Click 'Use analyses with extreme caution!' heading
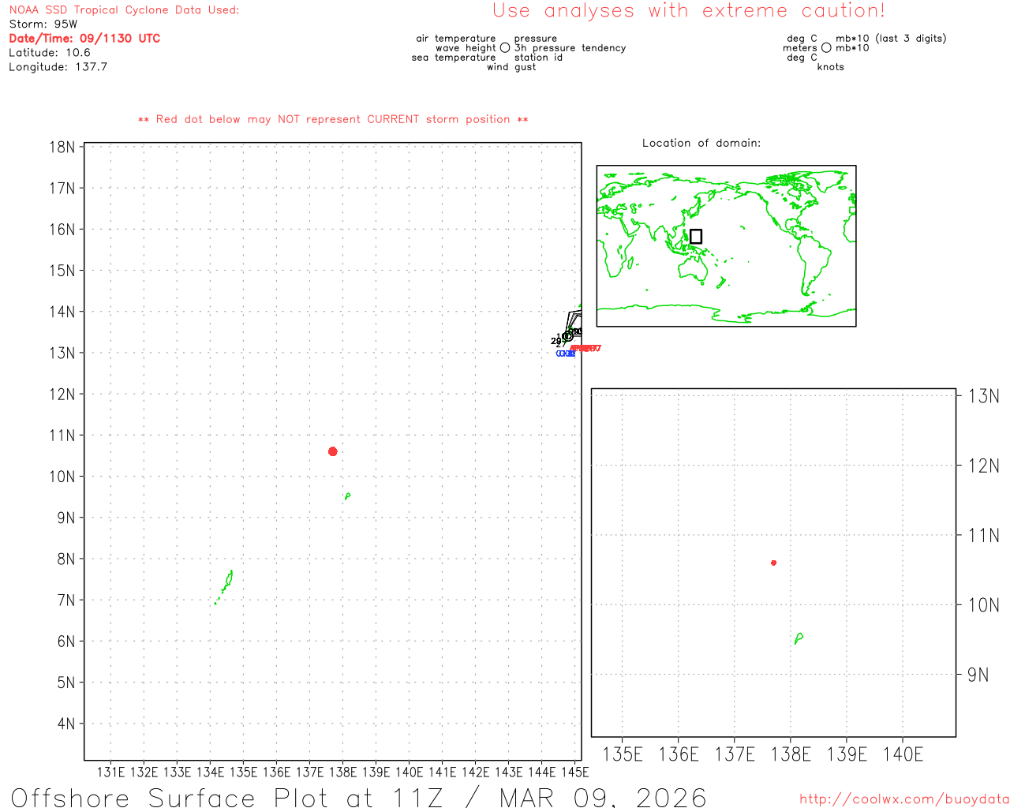Viewport: 1010px width, 808px height. coord(688,11)
